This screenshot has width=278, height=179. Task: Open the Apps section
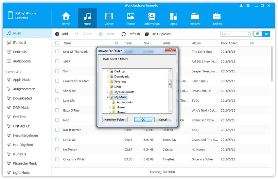(x=173, y=18)
